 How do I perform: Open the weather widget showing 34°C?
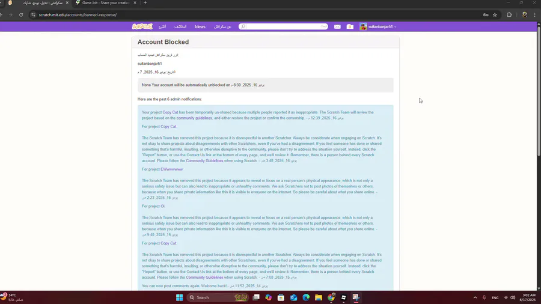12,297
